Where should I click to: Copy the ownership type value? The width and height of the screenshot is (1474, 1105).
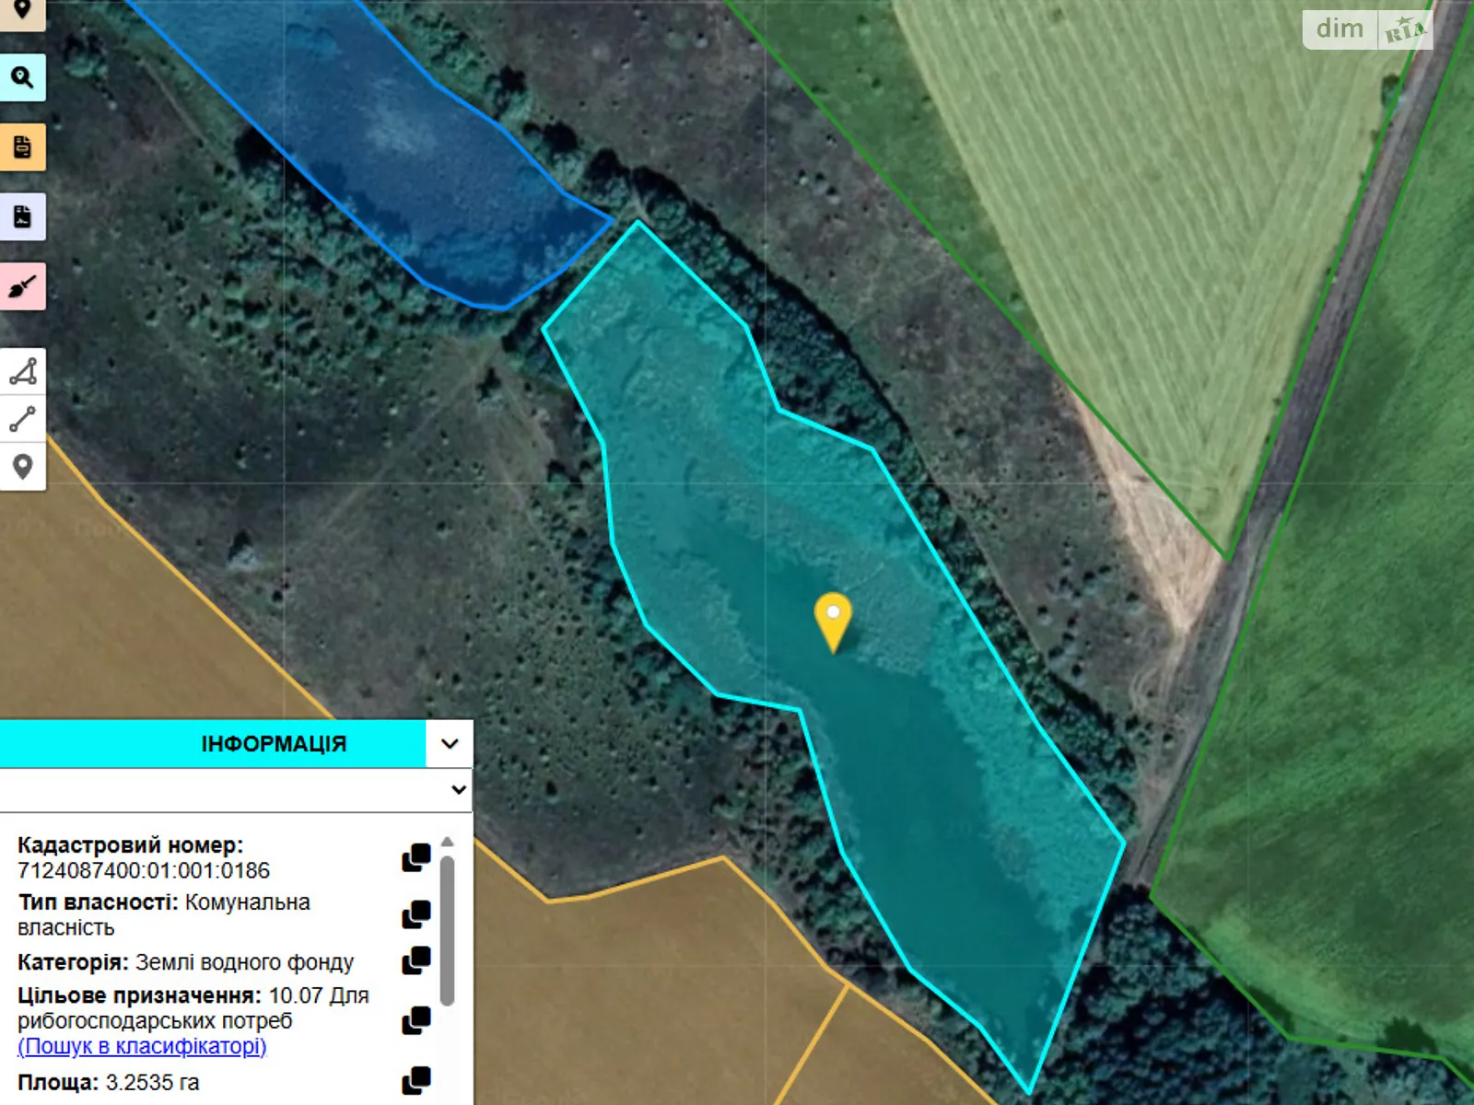(416, 914)
